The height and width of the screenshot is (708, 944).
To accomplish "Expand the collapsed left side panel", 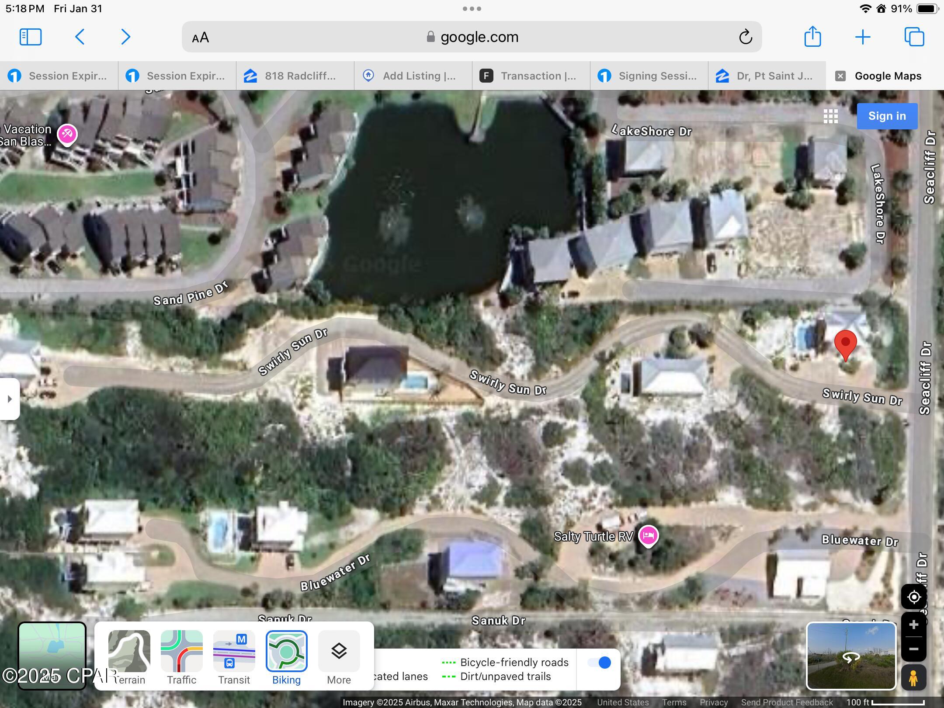I will 10,399.
